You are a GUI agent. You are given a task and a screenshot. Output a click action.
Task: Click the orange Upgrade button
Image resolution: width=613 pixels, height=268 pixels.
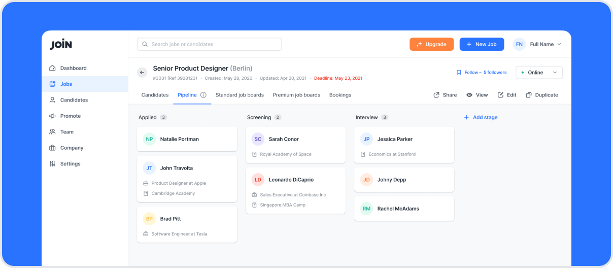tap(431, 44)
